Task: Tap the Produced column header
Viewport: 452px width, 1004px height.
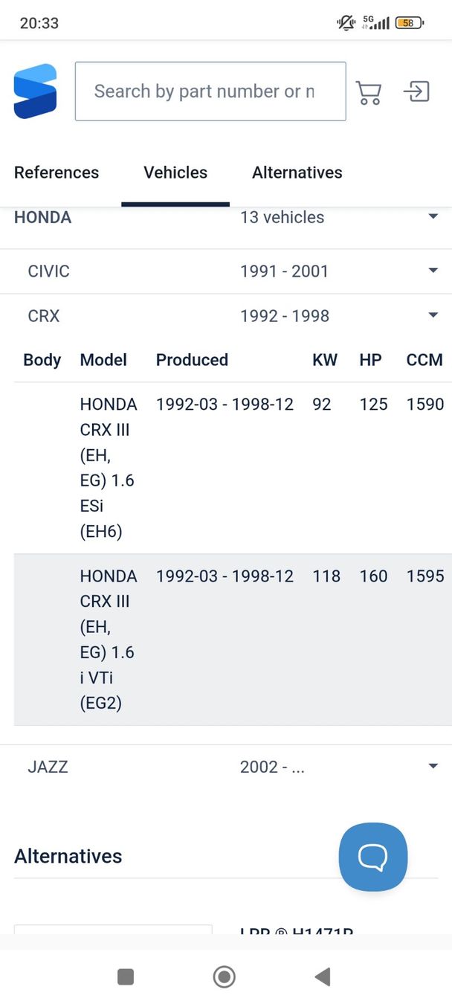Action: [x=192, y=360]
